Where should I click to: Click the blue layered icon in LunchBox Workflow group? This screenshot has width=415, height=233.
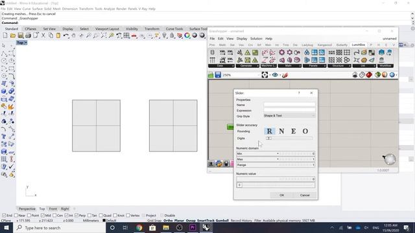pos(381,52)
